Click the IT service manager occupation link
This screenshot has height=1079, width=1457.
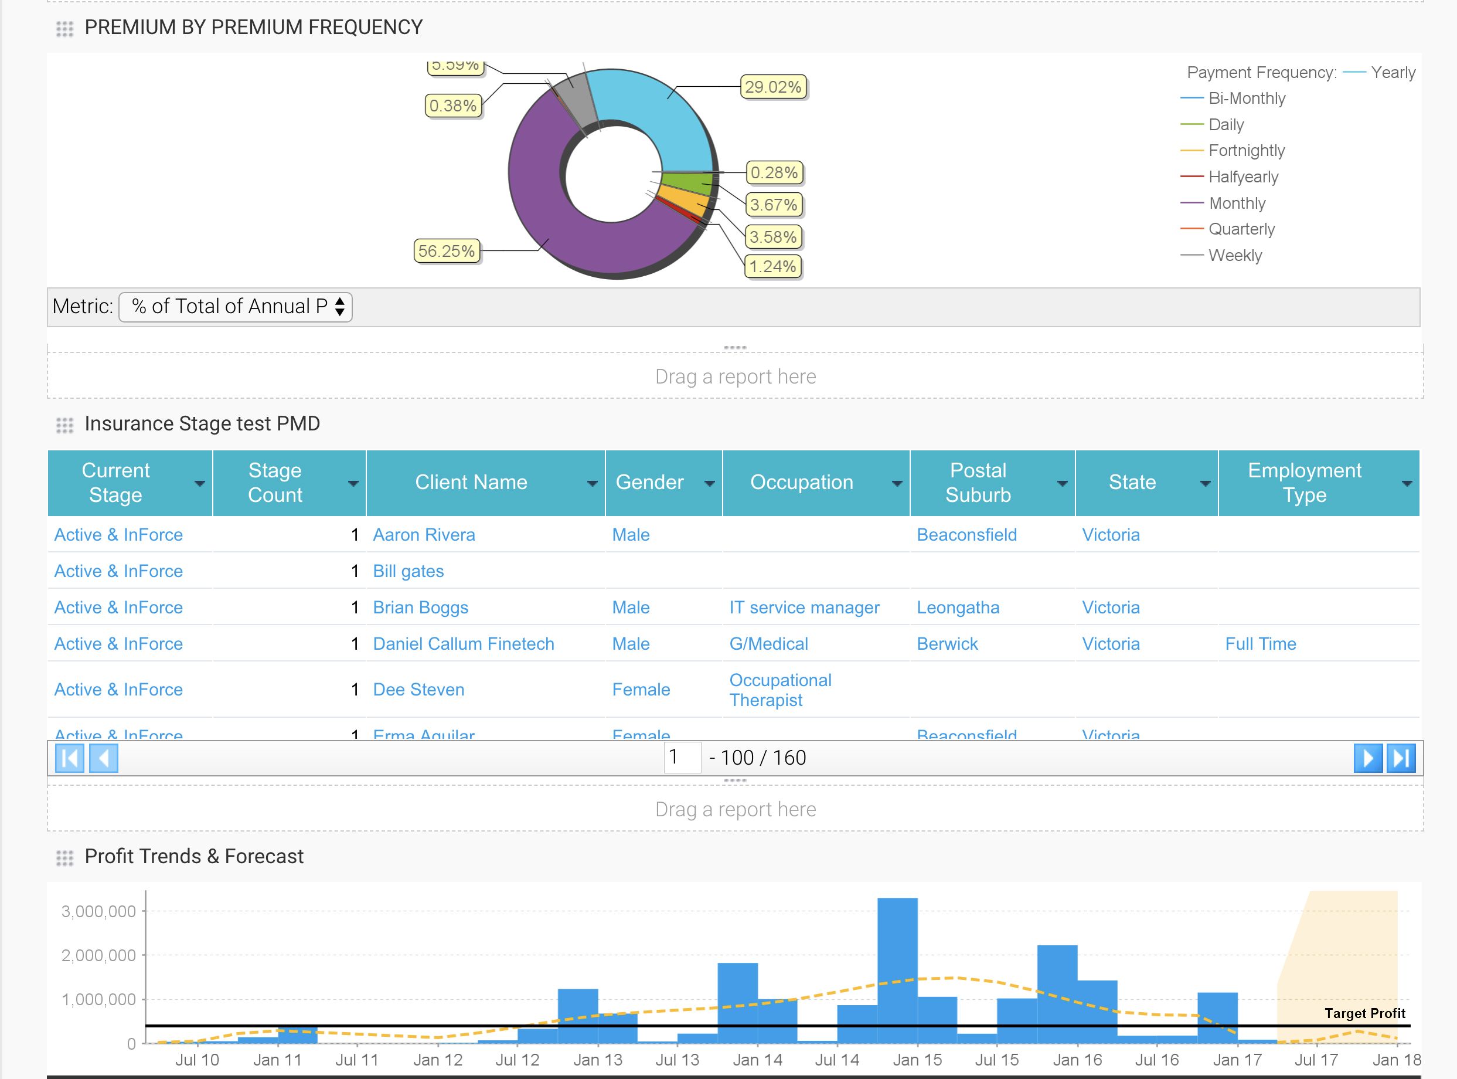click(804, 608)
